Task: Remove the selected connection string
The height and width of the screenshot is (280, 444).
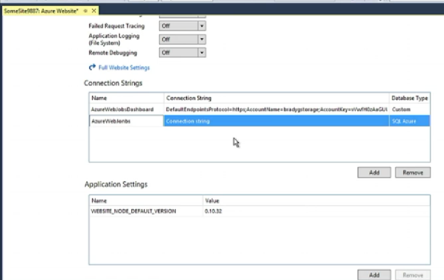Action: [x=412, y=172]
